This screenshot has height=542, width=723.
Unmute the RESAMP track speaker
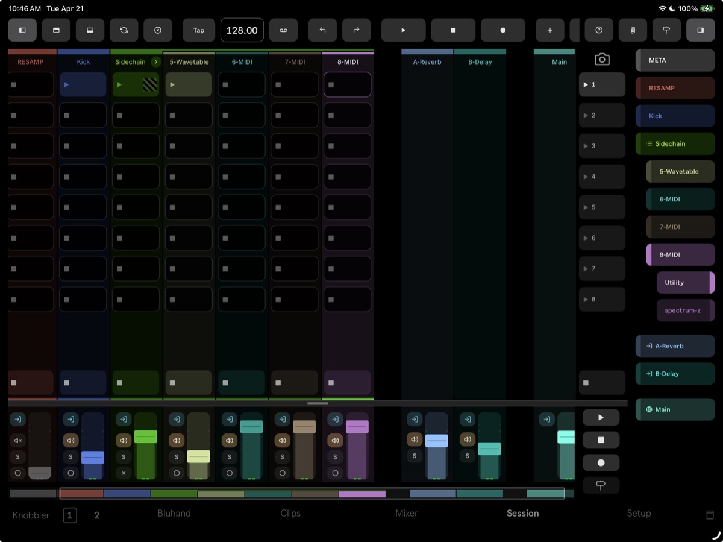[x=18, y=440]
